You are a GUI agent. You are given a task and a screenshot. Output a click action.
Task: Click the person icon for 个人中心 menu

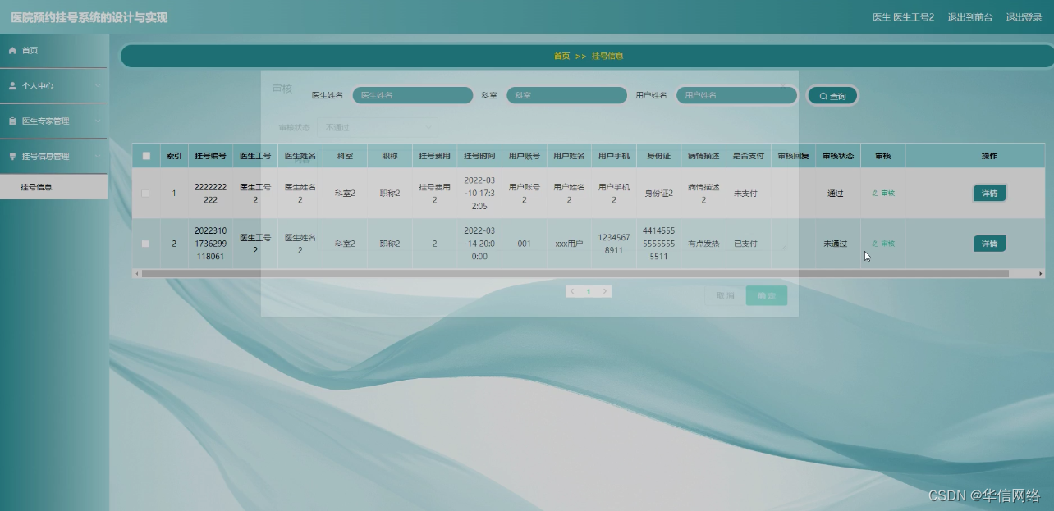coord(11,85)
